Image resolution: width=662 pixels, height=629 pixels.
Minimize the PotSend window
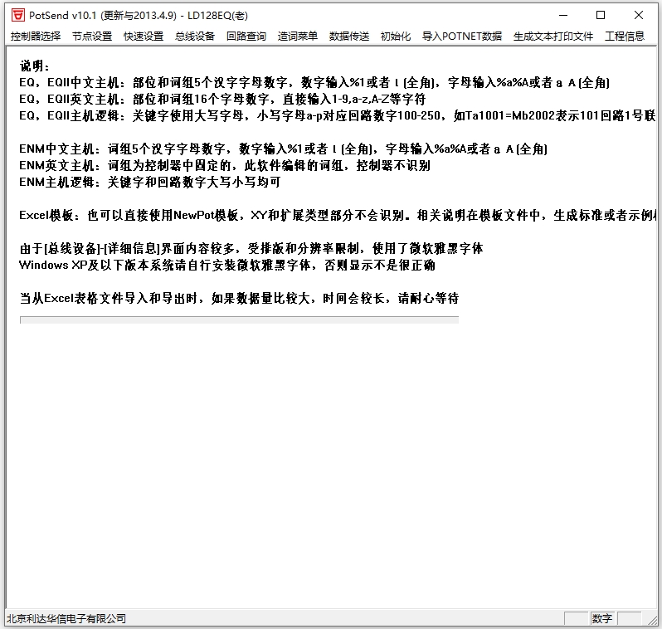[563, 15]
